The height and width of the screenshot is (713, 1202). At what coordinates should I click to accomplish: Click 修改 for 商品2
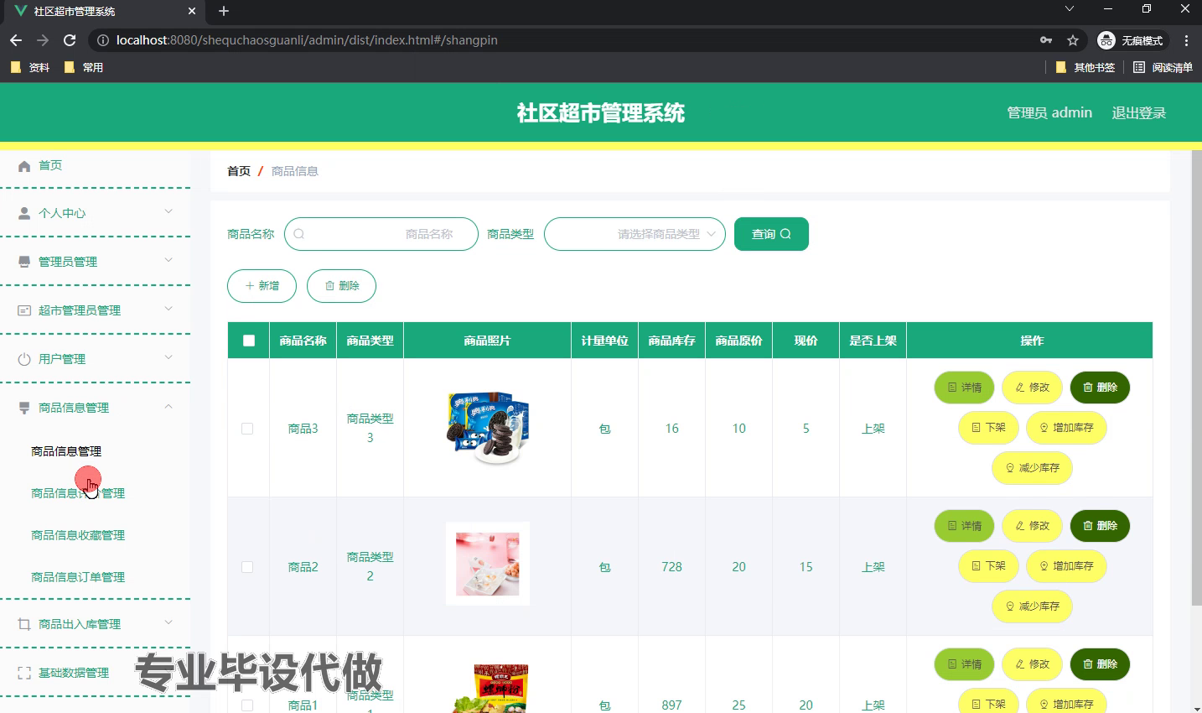(x=1032, y=526)
